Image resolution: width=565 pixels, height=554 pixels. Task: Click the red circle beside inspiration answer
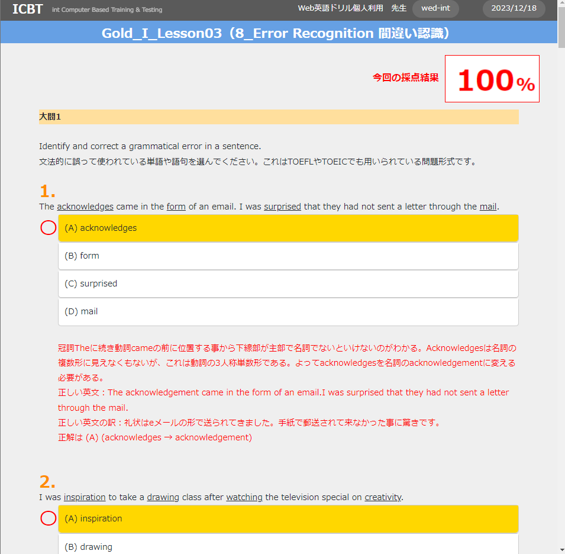(49, 518)
